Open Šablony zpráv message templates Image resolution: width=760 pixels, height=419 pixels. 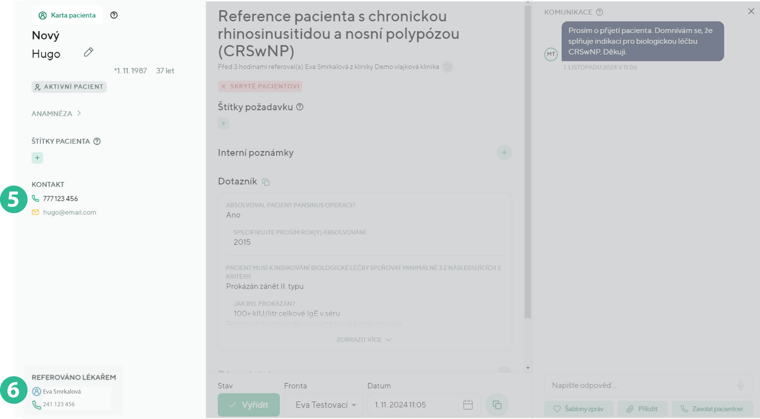(x=578, y=409)
